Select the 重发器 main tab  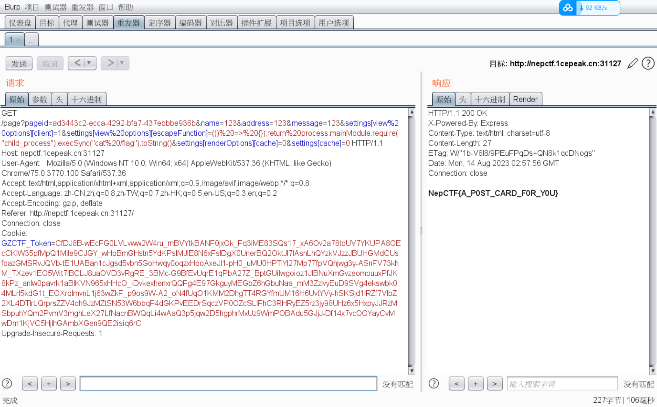(x=129, y=23)
